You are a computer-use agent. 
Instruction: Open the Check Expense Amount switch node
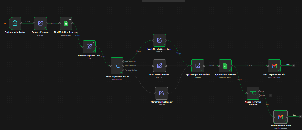tap(117, 66)
